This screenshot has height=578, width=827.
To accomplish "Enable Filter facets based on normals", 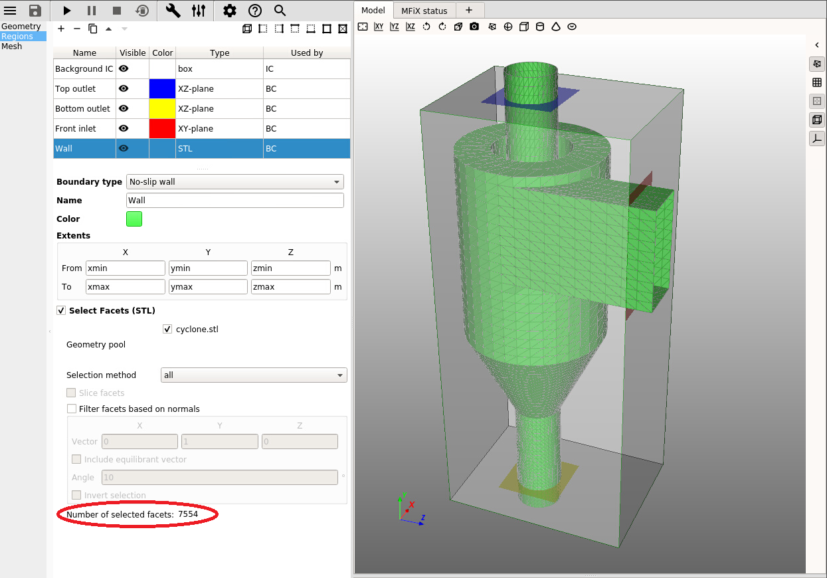I will pos(72,409).
